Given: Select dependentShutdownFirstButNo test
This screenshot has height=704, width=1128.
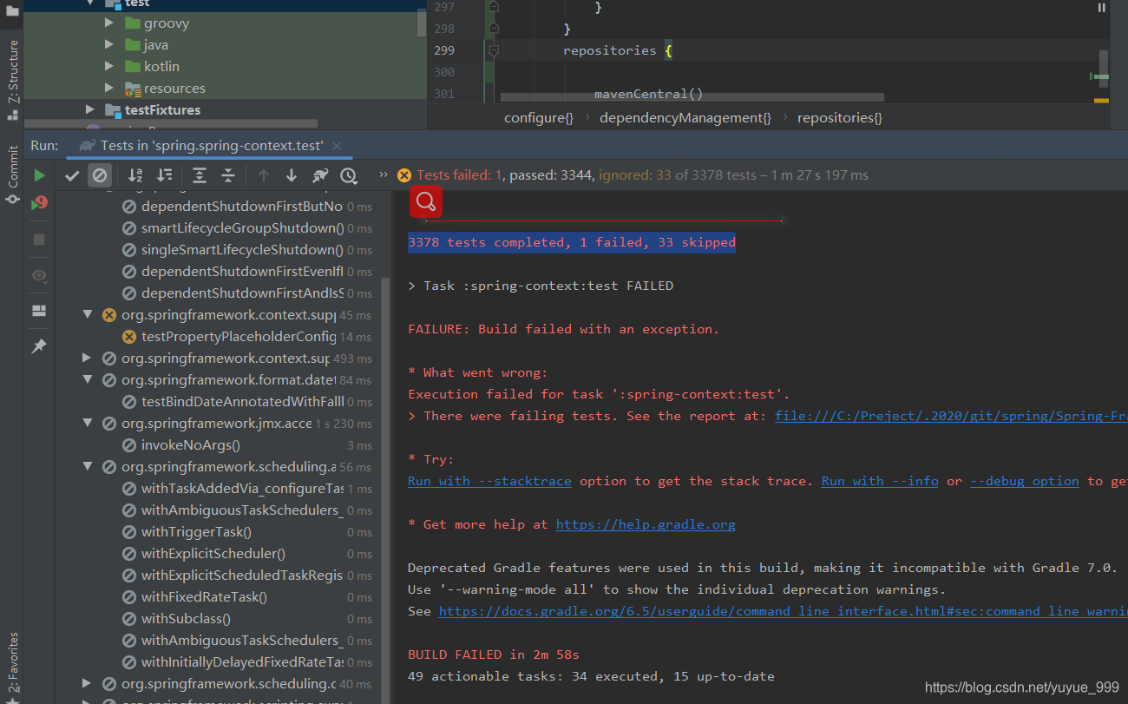Looking at the screenshot, I should [242, 207].
